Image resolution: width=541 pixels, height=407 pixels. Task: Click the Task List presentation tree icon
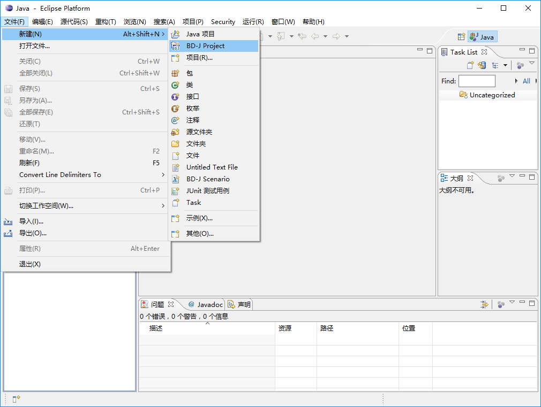point(495,65)
